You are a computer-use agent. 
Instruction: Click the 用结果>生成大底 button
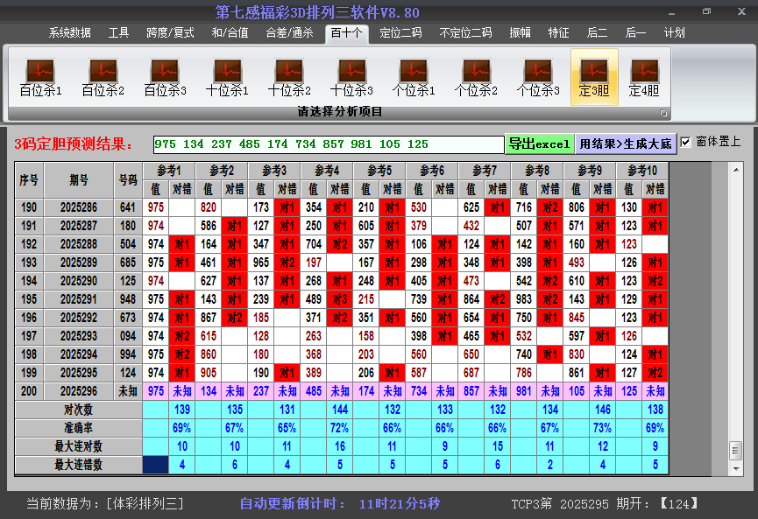pyautogui.click(x=626, y=142)
